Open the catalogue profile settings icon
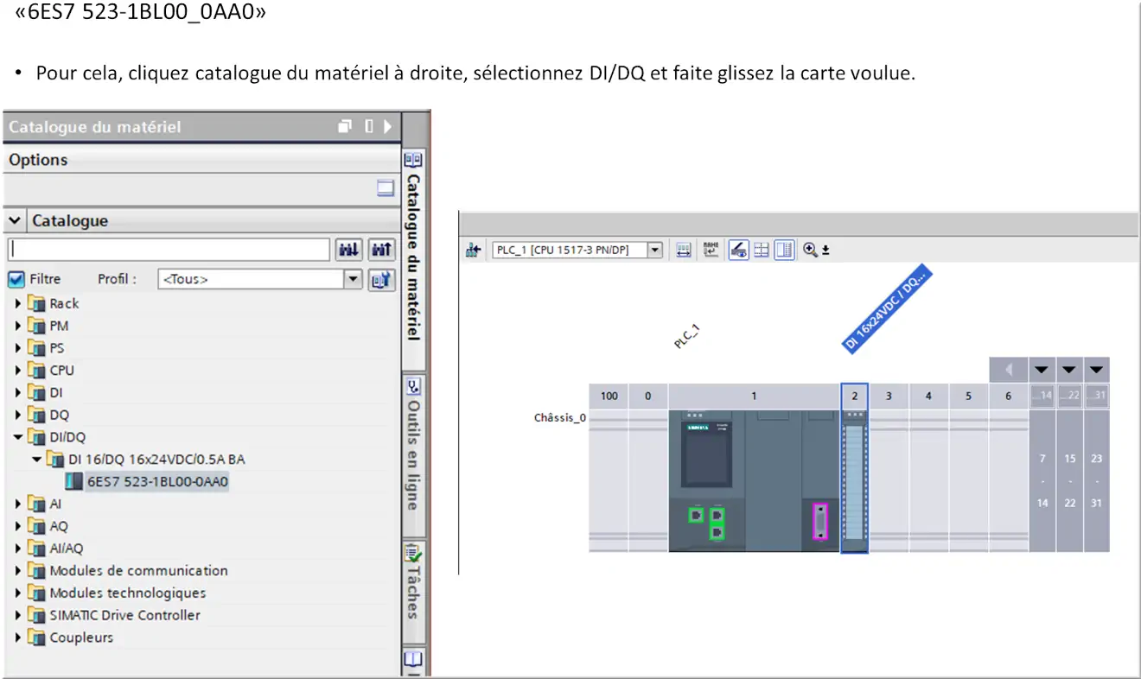 pos(382,279)
